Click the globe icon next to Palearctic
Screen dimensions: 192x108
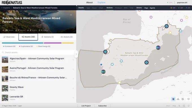click(4, 14)
